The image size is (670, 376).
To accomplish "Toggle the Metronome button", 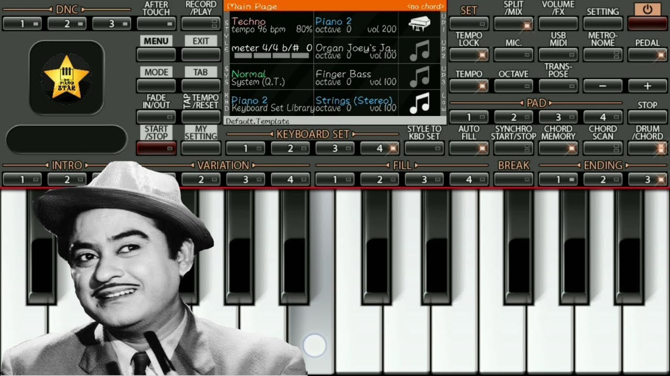I will [603, 54].
